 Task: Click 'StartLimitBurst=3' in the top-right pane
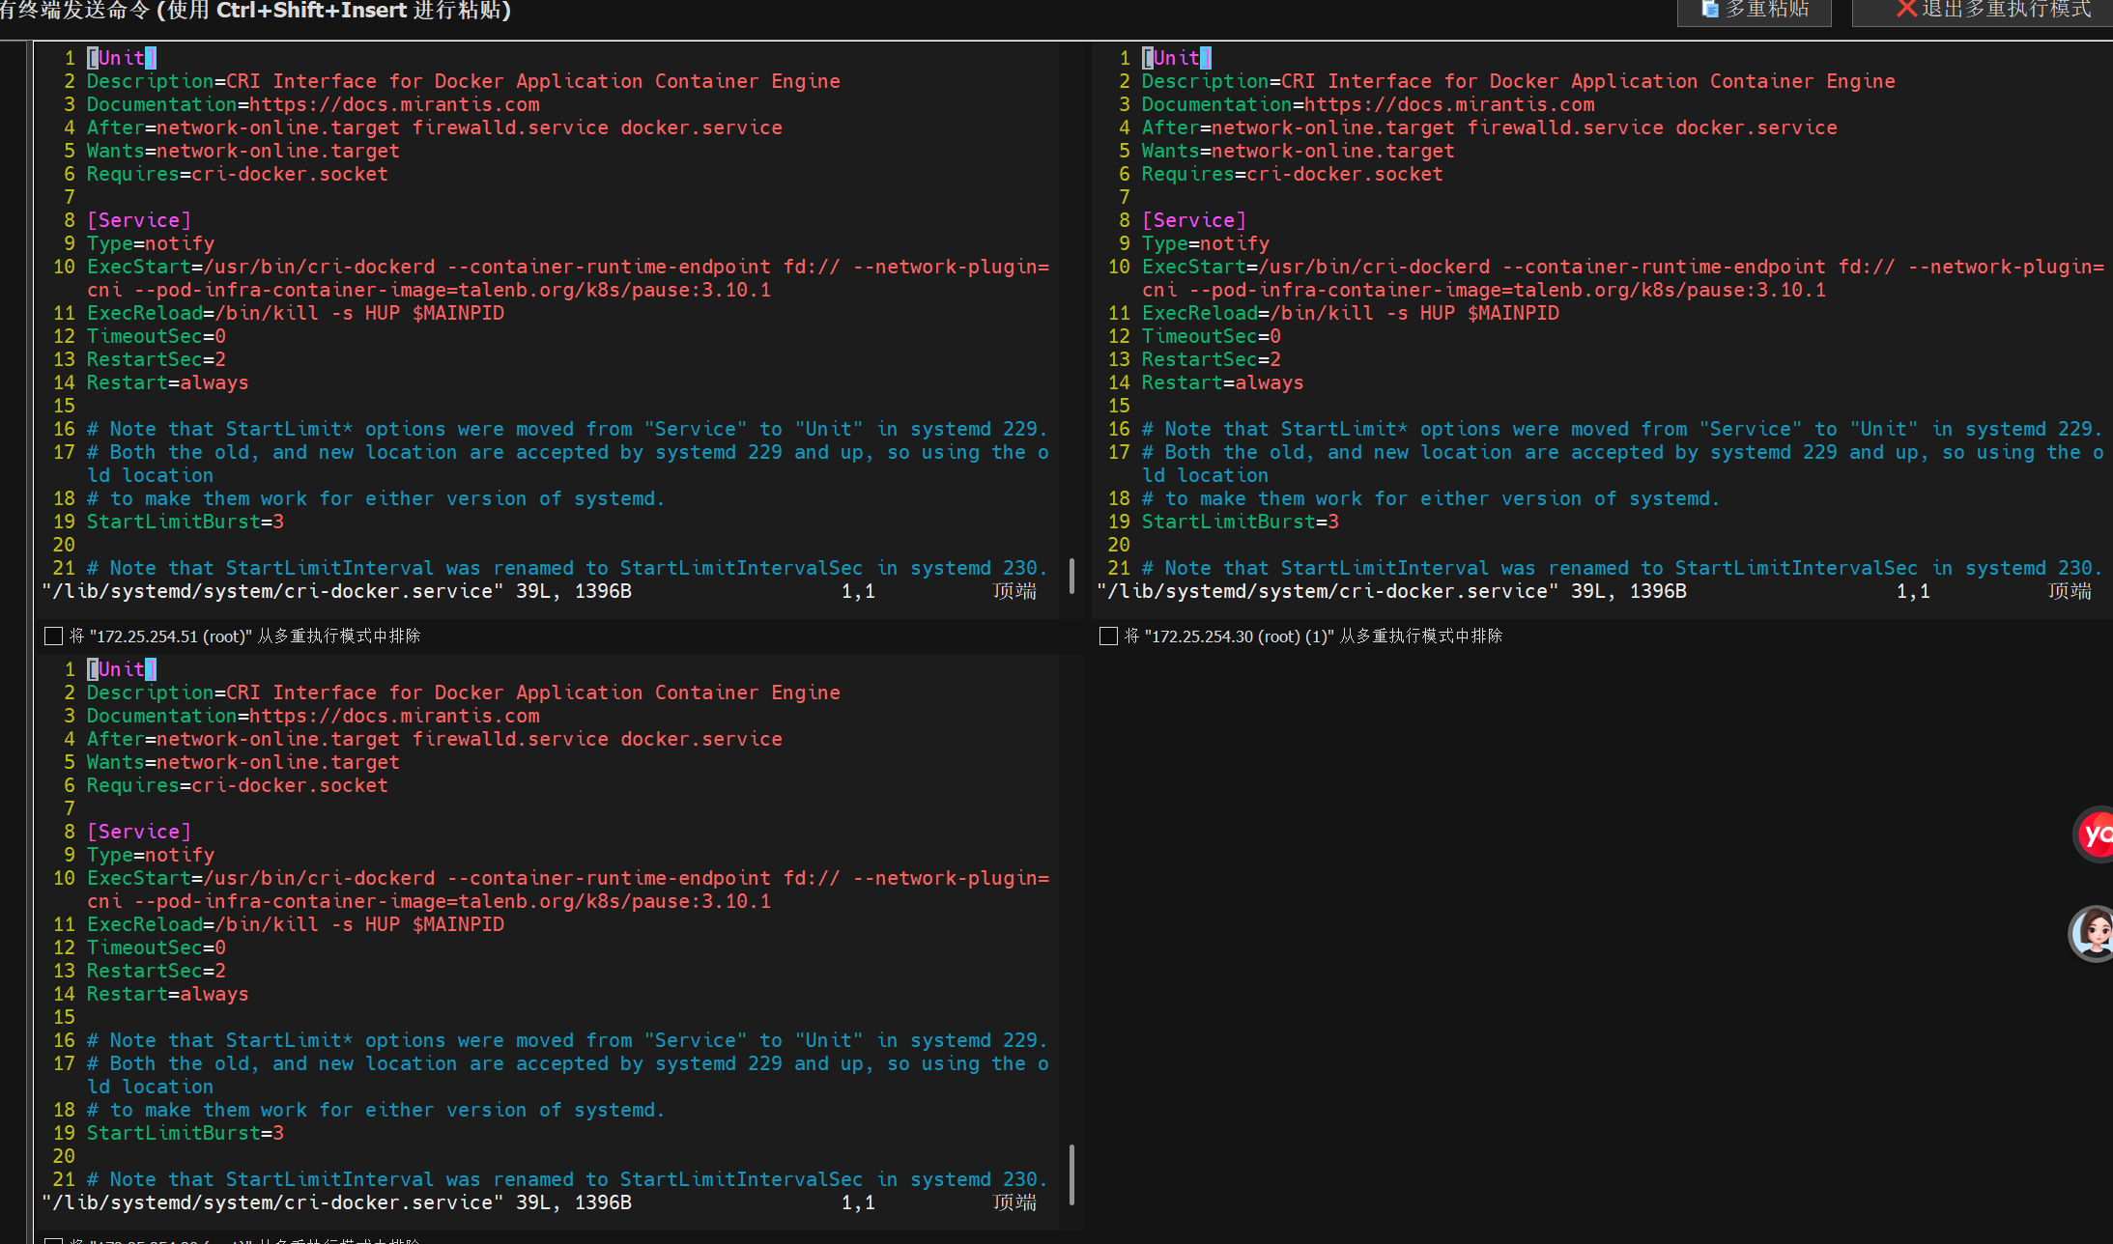click(x=1241, y=522)
